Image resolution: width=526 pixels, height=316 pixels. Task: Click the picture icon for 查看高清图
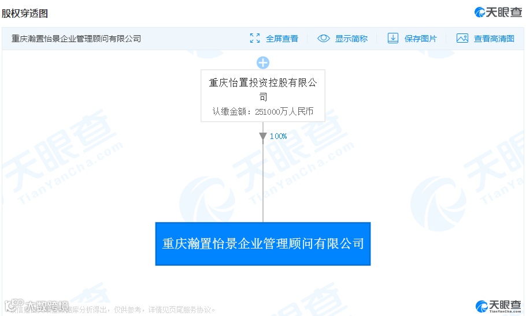(462, 38)
